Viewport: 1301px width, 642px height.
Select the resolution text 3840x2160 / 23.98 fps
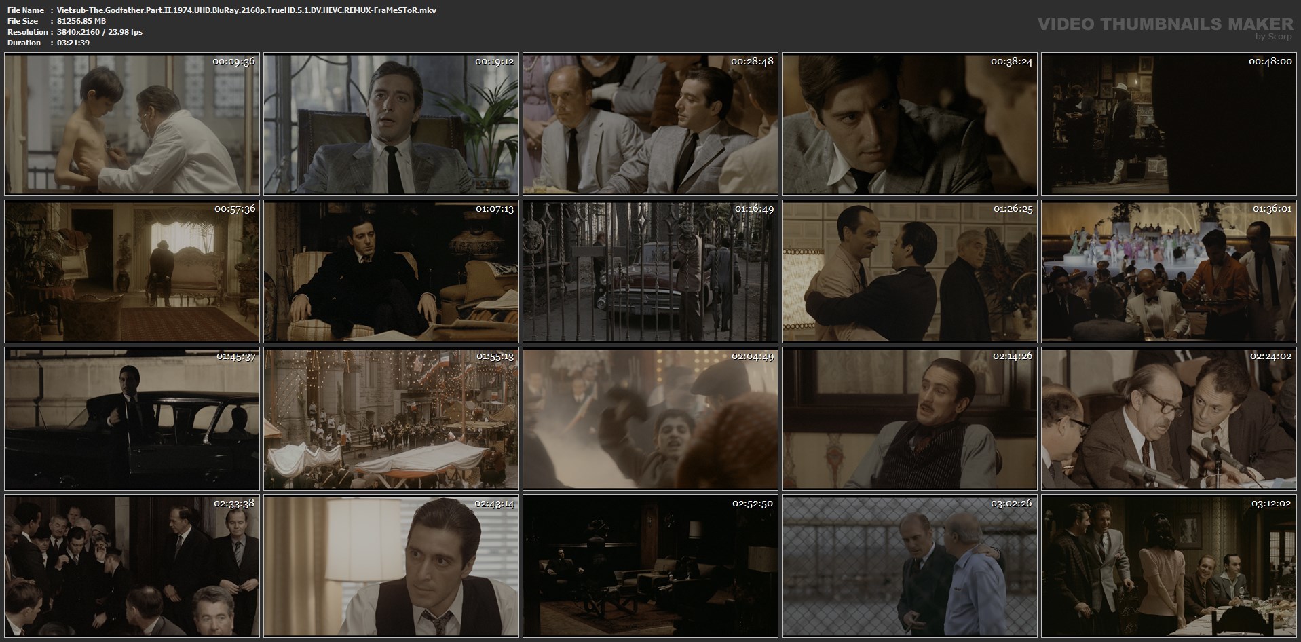point(100,32)
